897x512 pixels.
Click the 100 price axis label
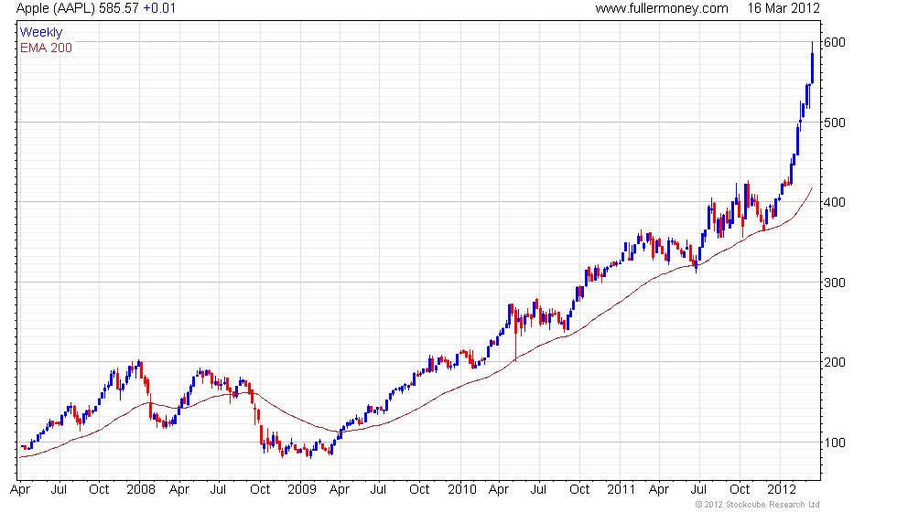[x=835, y=443]
